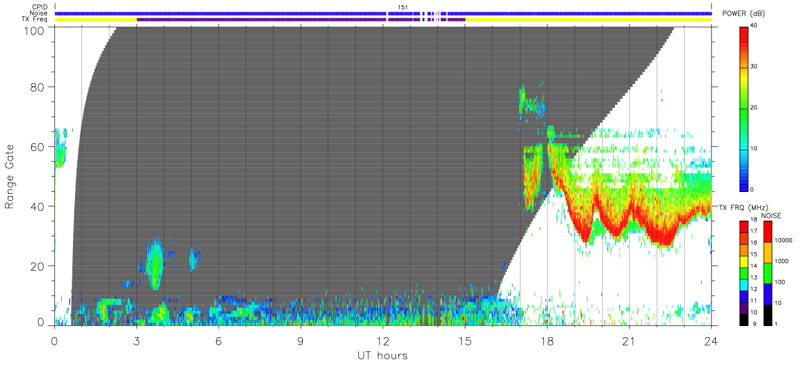Click the TX frequency color bar
Image resolution: width=800 pixels, height=369 pixels.
point(743,273)
